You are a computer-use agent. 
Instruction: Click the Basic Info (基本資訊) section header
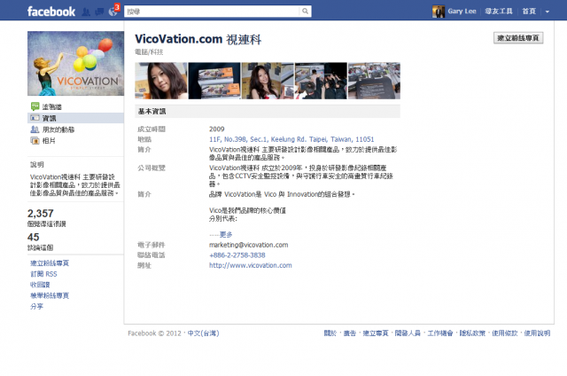[268, 112]
